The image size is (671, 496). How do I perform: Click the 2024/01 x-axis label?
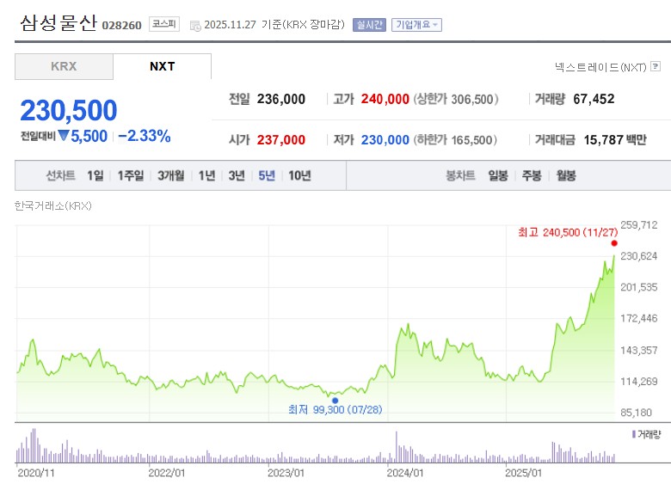click(x=405, y=473)
